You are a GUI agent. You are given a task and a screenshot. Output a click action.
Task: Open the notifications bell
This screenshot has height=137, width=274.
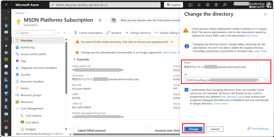click(x=199, y=5)
